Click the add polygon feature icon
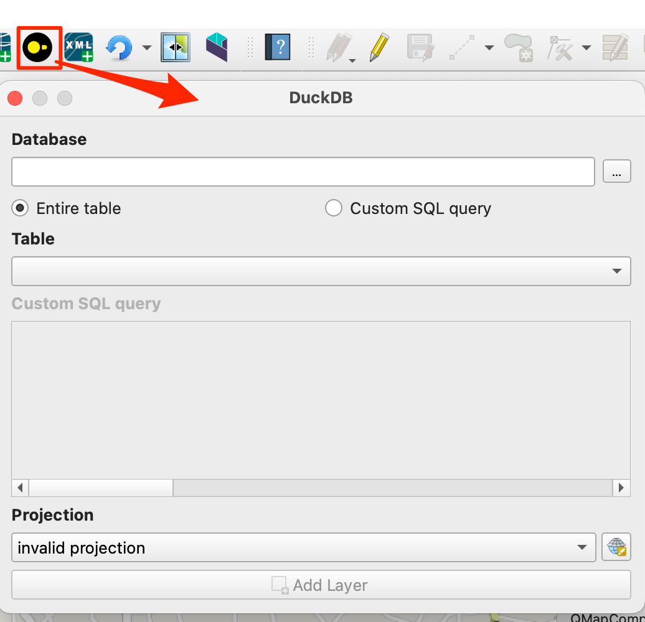Viewport: 645px width, 622px height. coord(519,48)
